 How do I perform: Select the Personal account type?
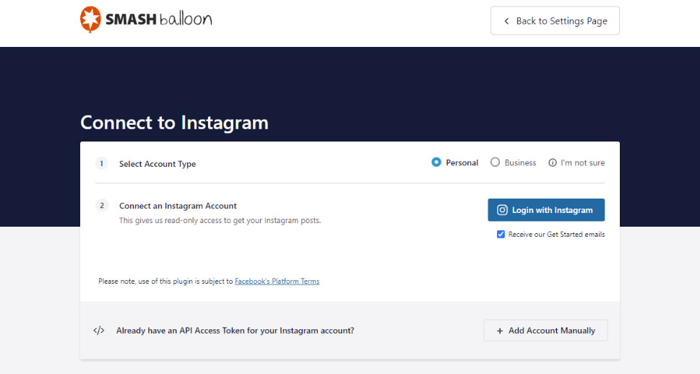click(436, 162)
